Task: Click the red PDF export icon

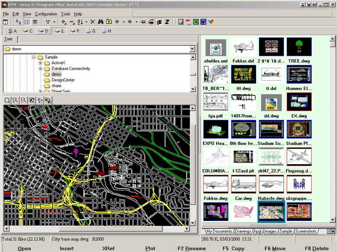Action: [188, 22]
